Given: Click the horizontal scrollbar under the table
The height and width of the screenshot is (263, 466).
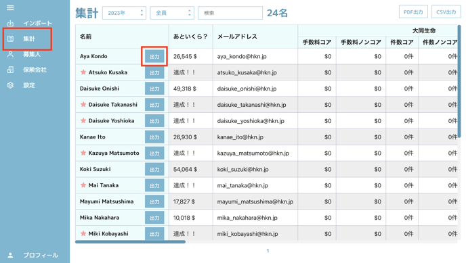Looking at the screenshot, I should 130,242.
